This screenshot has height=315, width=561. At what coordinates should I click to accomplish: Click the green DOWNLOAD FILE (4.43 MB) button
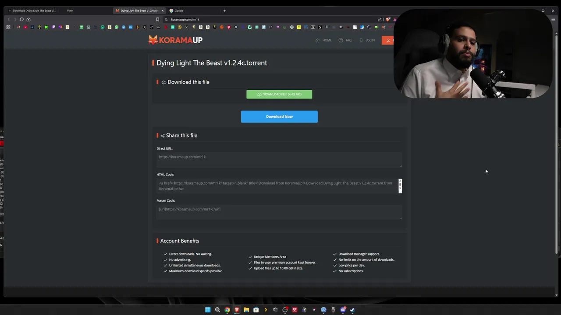(x=279, y=94)
